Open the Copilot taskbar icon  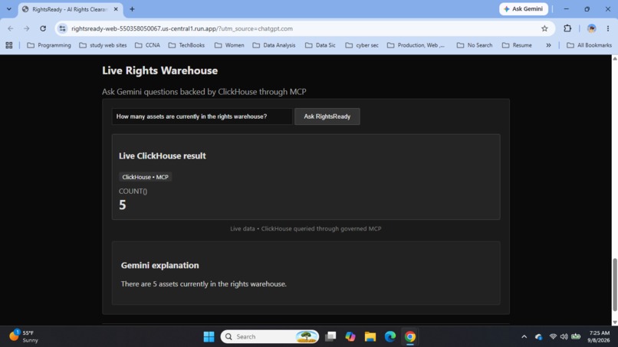[x=350, y=337]
